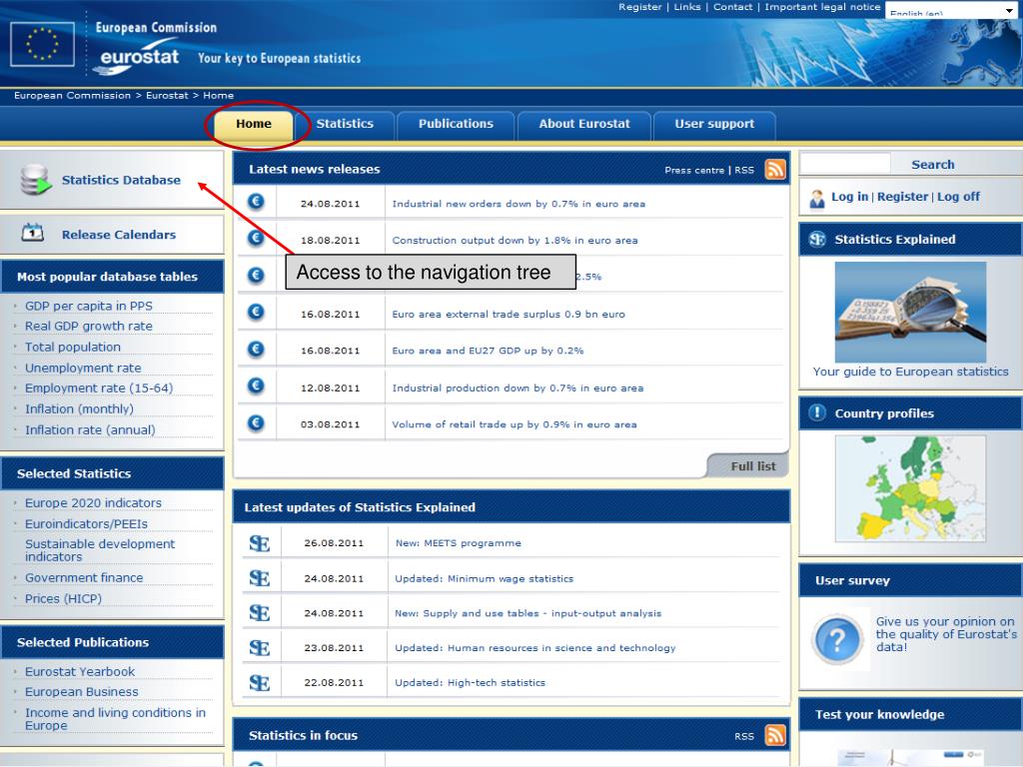Screen dimensions: 1023x767
Task: Open the Release Calendars link
Action: click(119, 235)
